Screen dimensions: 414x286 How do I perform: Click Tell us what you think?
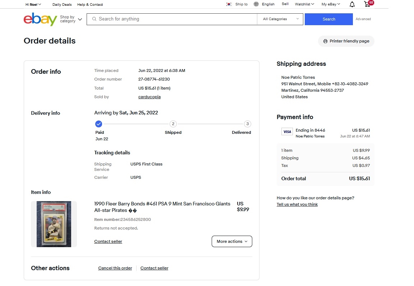coord(297,204)
